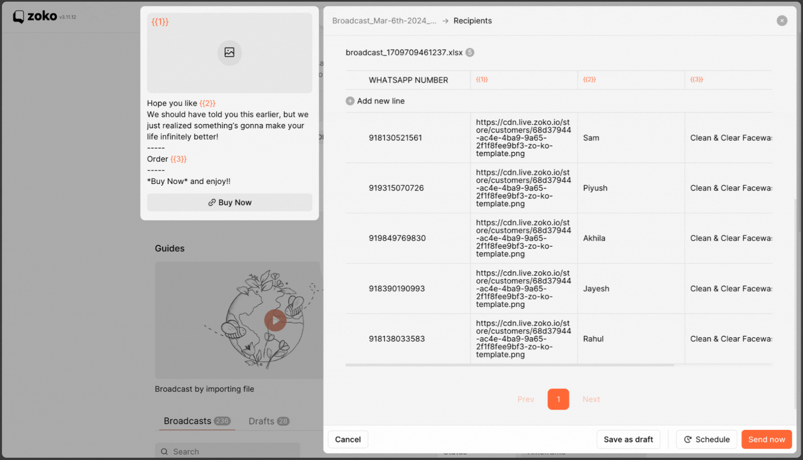Click the {{1}} placeholder in template preview
This screenshot has width=803, height=460.
[160, 22]
